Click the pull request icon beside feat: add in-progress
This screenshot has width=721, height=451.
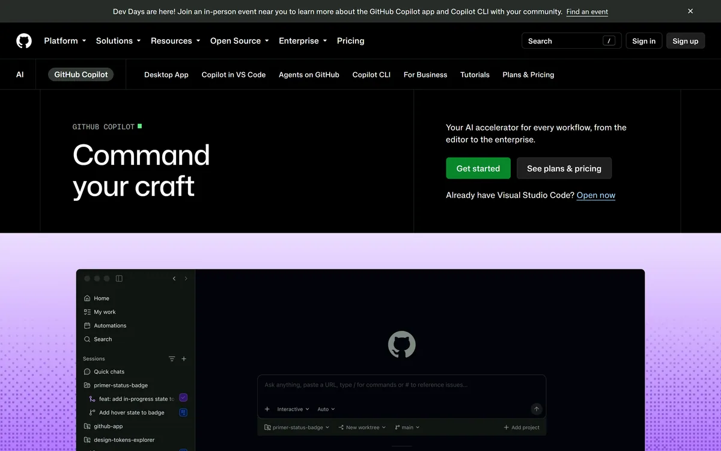[x=92, y=399]
